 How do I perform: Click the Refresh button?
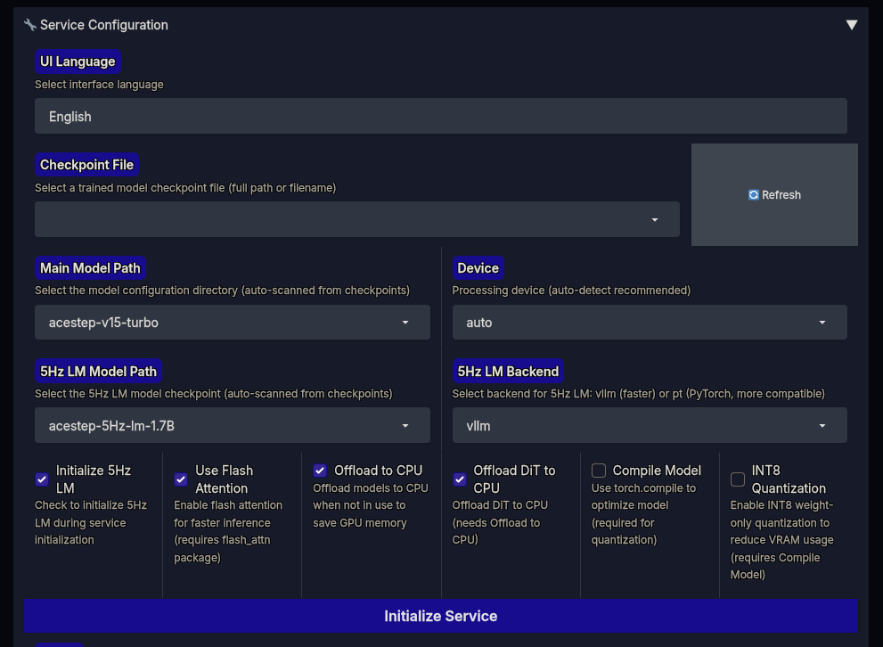774,195
